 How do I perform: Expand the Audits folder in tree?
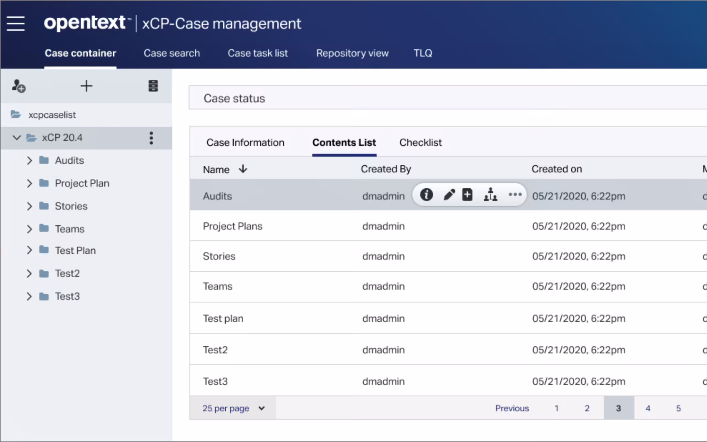[x=29, y=160]
